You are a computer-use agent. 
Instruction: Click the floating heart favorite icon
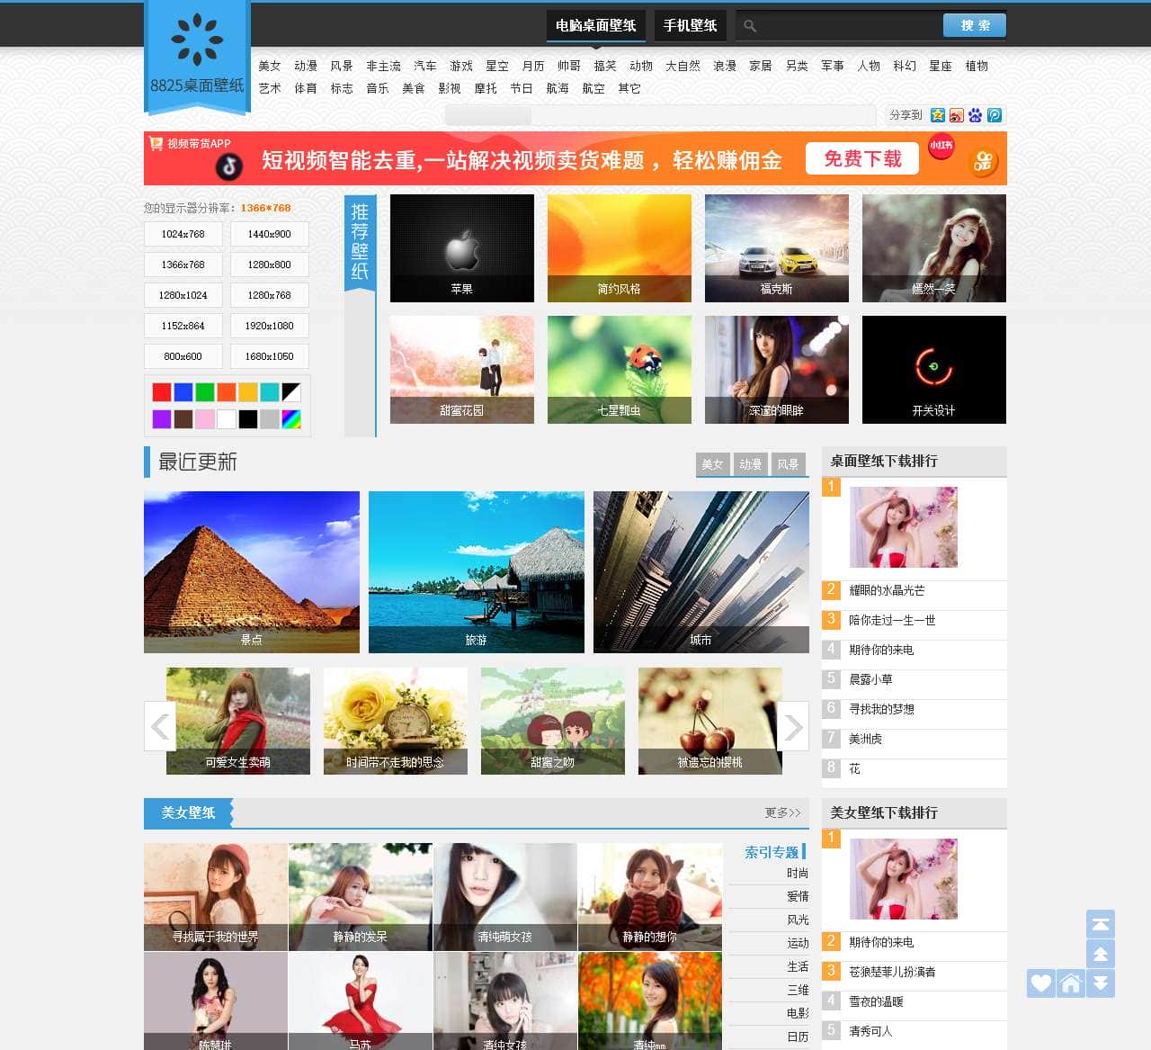click(x=1041, y=983)
